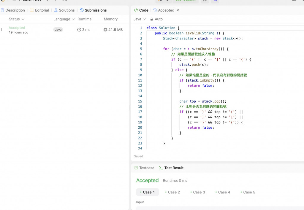Click the first 'return false;' statement on line 12
The height and width of the screenshot is (210, 304).
click(x=201, y=86)
